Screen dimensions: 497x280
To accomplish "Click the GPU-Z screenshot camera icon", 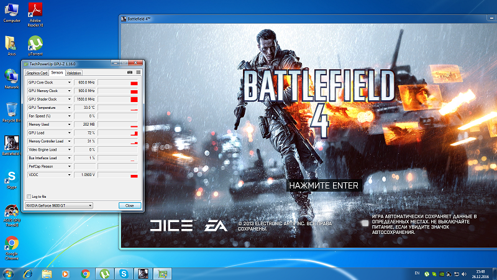I will pyautogui.click(x=130, y=72).
